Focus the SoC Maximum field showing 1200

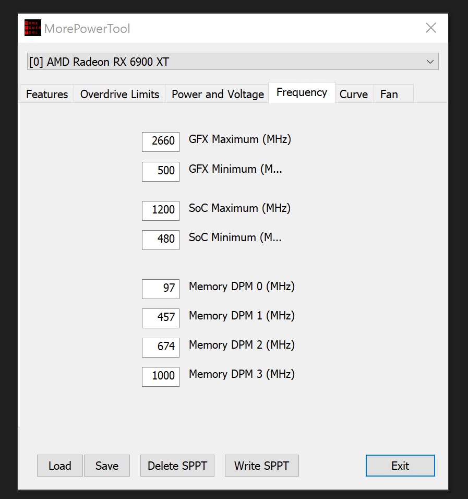pyautogui.click(x=161, y=211)
